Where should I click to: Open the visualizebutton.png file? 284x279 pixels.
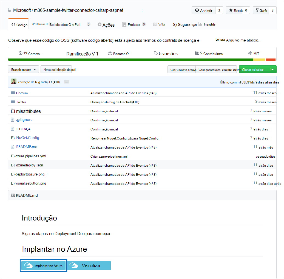pyautogui.click(x=31, y=183)
